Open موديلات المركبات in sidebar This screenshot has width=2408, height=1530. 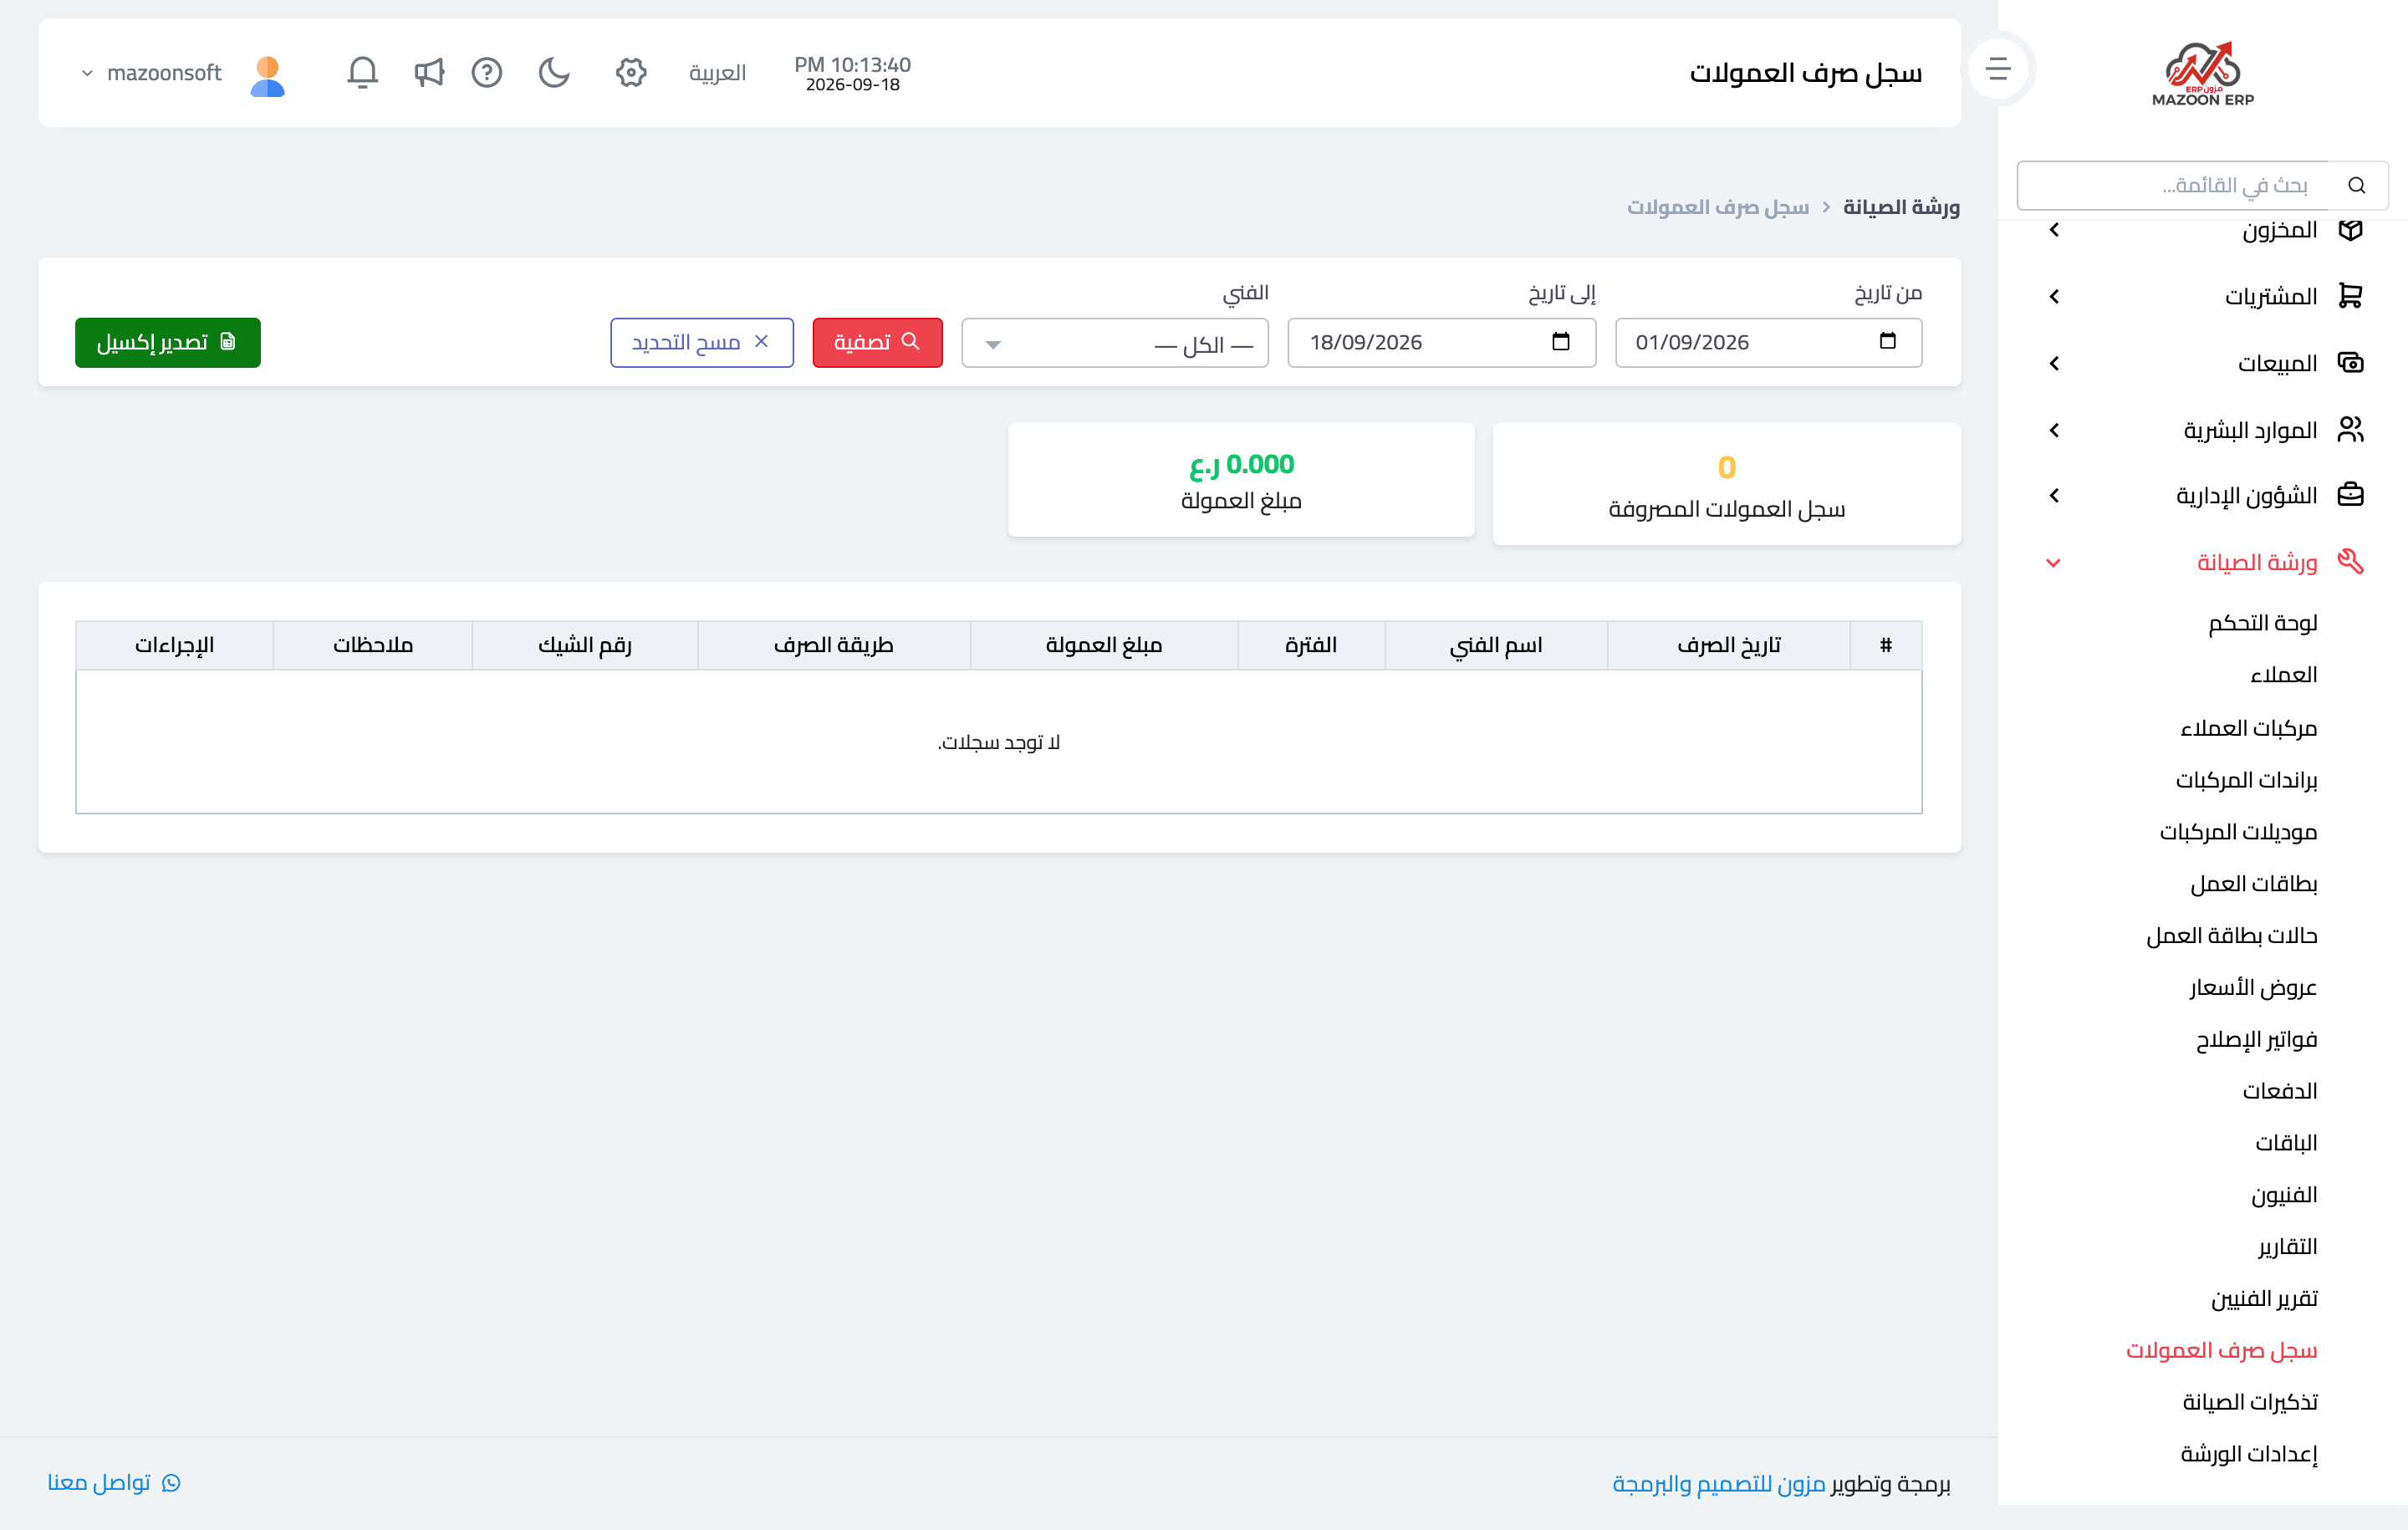[x=2238, y=831]
